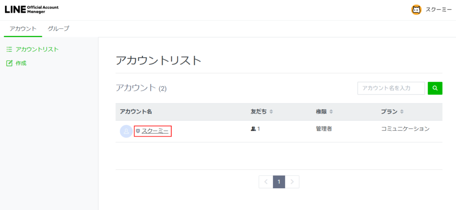456x210 pixels.
Task: Click the shield badge beside スクーミー
Action: (x=138, y=131)
